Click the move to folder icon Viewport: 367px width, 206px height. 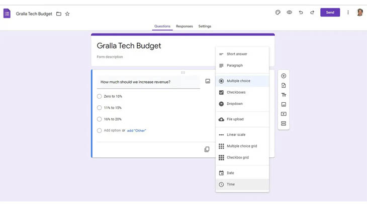(x=59, y=14)
